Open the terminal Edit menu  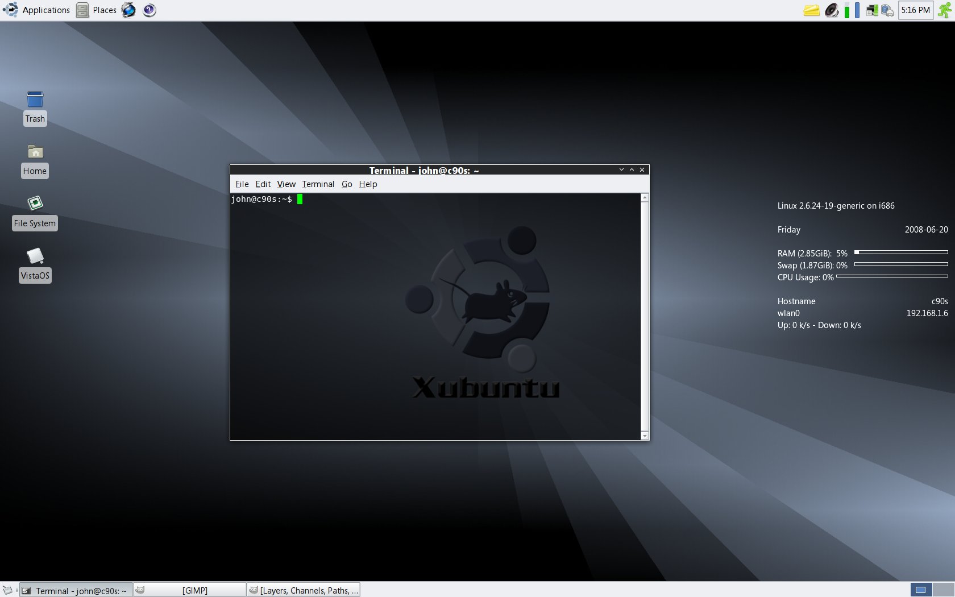coord(263,184)
